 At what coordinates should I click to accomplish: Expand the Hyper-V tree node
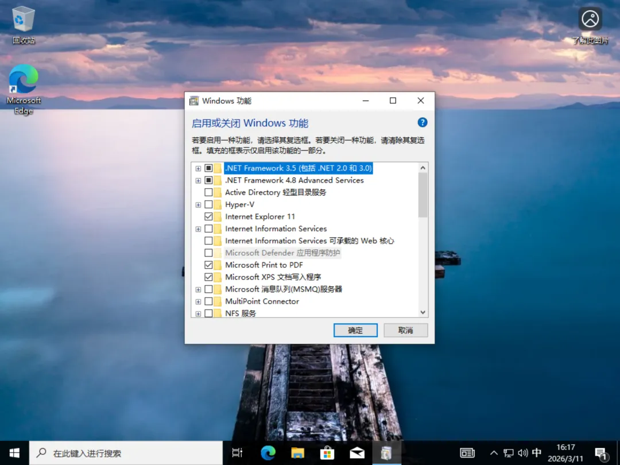198,205
